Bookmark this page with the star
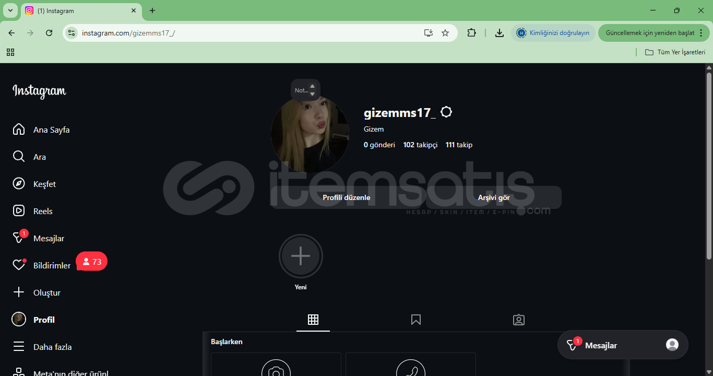713x376 pixels. pyautogui.click(x=445, y=33)
